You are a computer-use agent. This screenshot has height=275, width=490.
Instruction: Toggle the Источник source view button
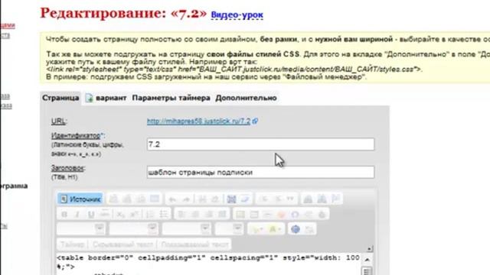point(80,199)
